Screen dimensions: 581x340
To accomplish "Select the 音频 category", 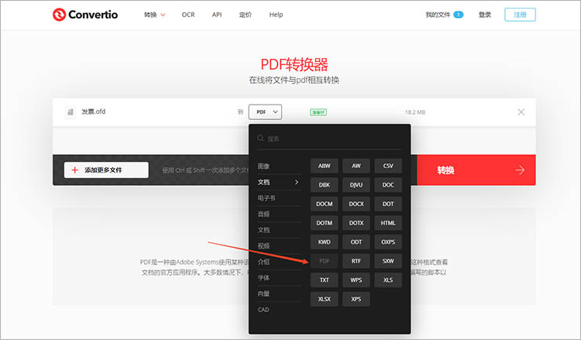I will pos(263,214).
